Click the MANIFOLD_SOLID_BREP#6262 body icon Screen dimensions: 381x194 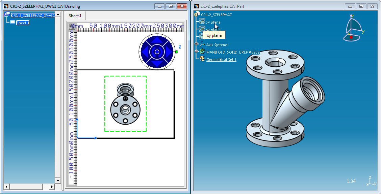point(202,51)
